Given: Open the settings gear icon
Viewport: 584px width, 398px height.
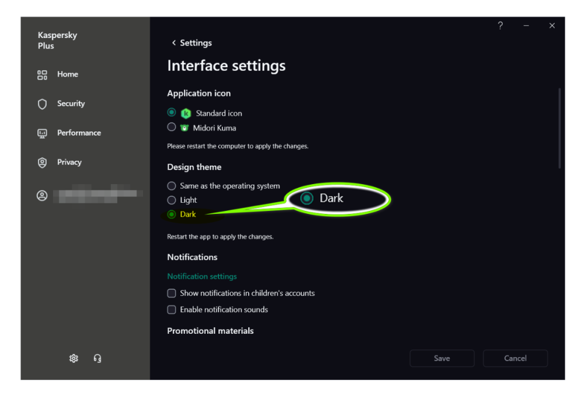Looking at the screenshot, I should [74, 358].
